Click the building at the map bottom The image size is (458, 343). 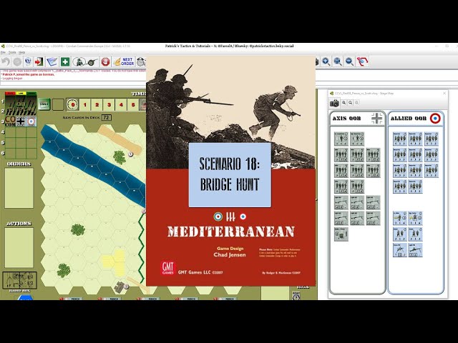(120, 287)
